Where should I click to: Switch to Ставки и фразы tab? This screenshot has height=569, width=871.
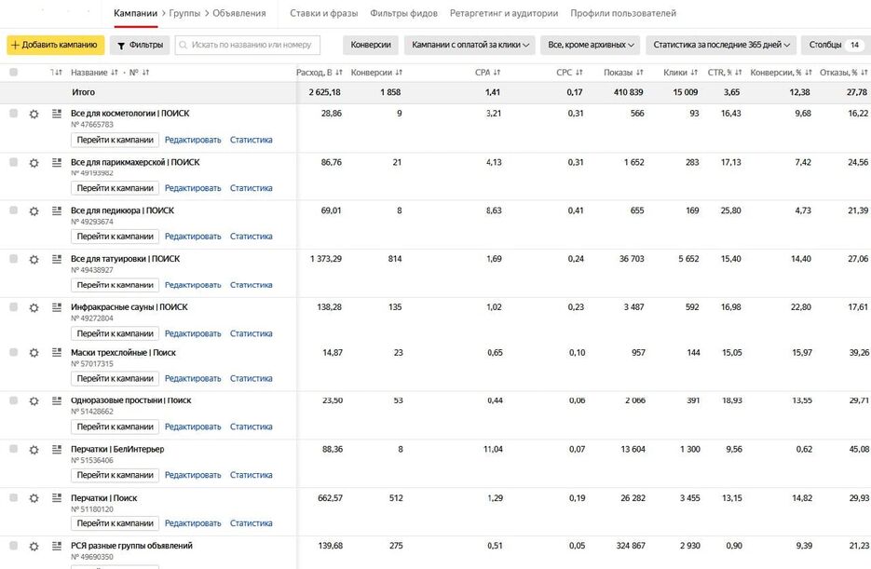point(324,13)
